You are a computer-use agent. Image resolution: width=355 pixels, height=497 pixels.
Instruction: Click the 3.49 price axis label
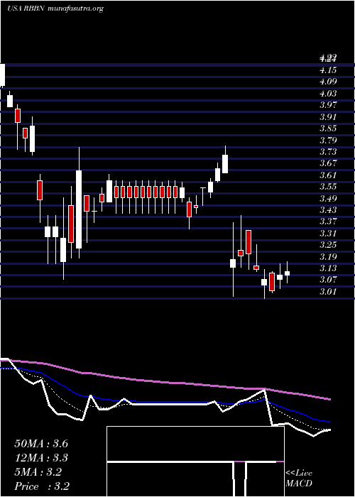(x=328, y=198)
